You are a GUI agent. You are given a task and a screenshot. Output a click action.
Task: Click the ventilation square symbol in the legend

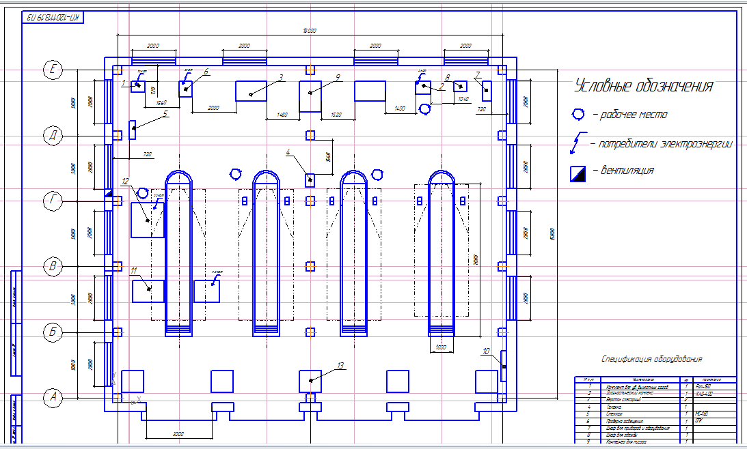[x=578, y=173]
